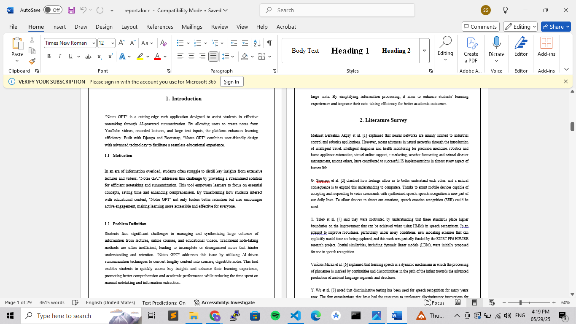576x324 pixels.
Task: Toggle Bold formatting
Action: (49, 57)
